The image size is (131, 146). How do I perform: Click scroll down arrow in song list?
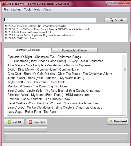[x=124, y=113]
